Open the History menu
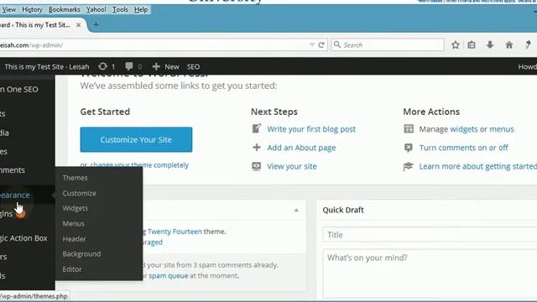 tap(32, 9)
